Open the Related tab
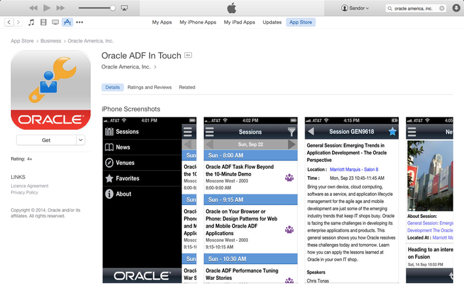Viewport: 464px width, 289px height. (x=187, y=87)
